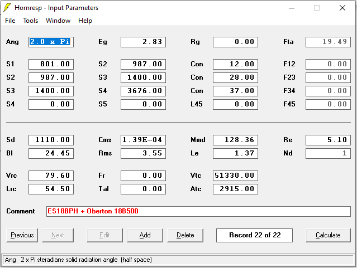Click the S2 field in the S1 row

143,64
